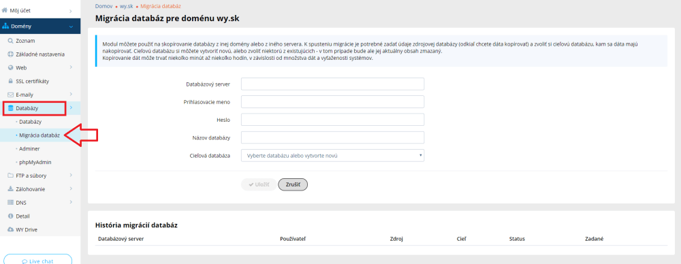The image size is (681, 264).
Task: Expand the FTP a súbory chevron
Action: 71,176
